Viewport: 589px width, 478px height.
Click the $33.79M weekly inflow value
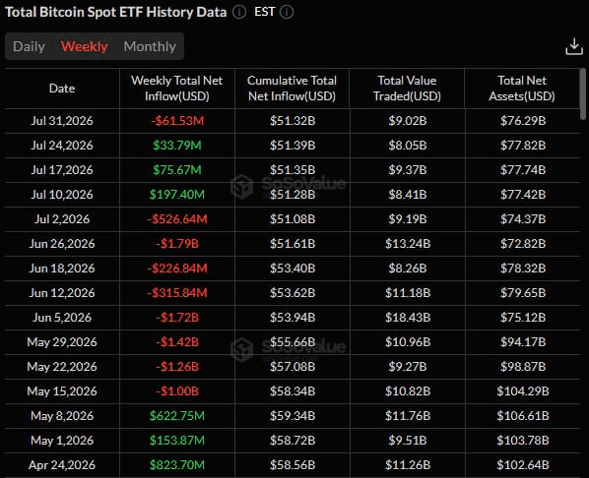177,146
